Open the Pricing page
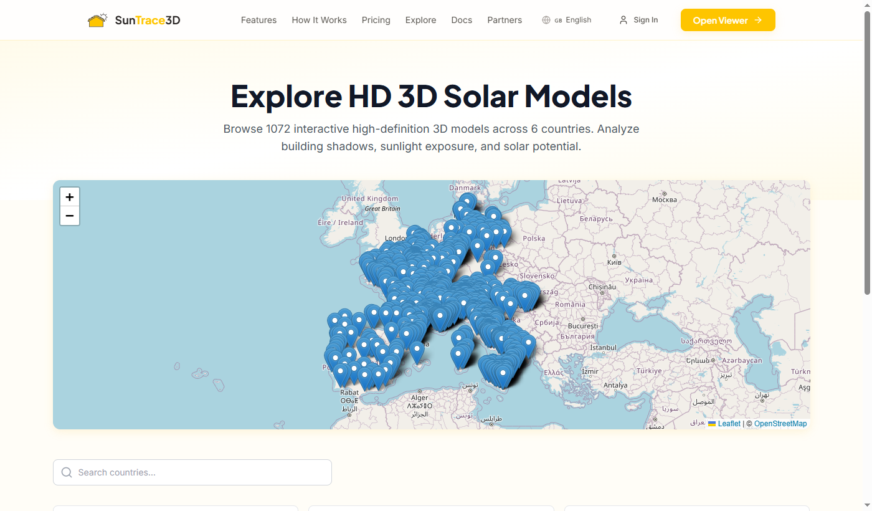 tap(376, 19)
